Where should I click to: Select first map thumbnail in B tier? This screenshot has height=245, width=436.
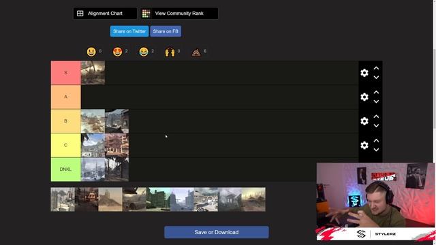[x=93, y=121]
